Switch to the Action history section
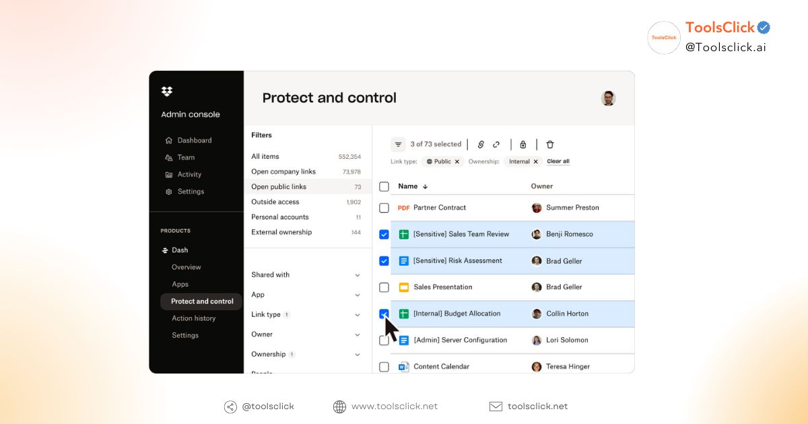This screenshot has height=424, width=808. click(193, 318)
